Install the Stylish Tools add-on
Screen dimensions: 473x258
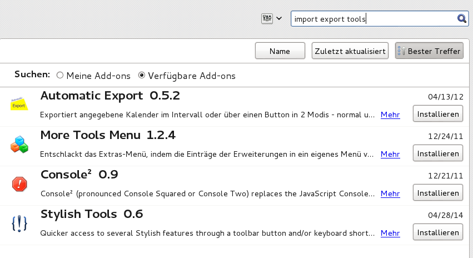click(x=438, y=232)
